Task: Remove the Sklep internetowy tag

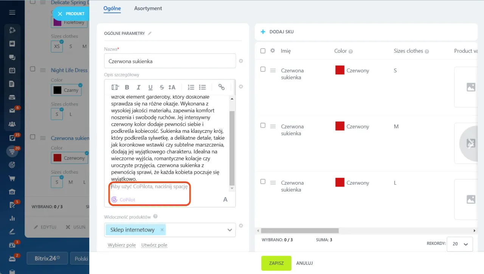Action: (162, 230)
